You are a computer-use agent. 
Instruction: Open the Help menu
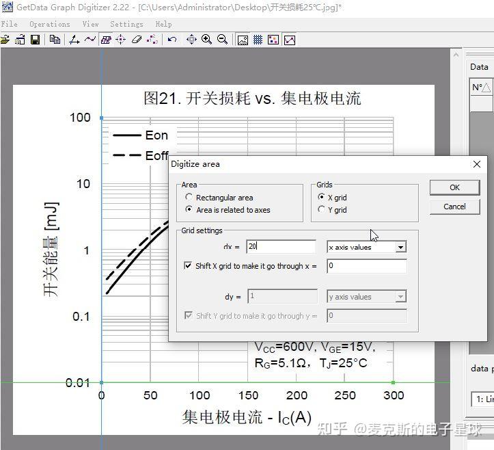[x=163, y=24]
